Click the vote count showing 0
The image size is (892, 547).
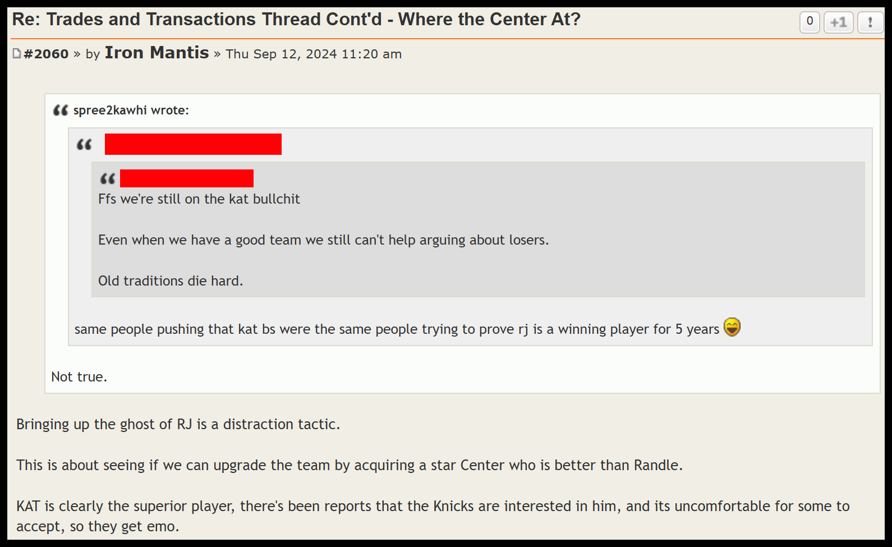(810, 22)
